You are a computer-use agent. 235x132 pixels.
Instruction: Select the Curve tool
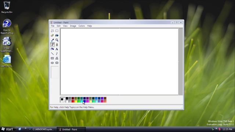(x=57, y=54)
